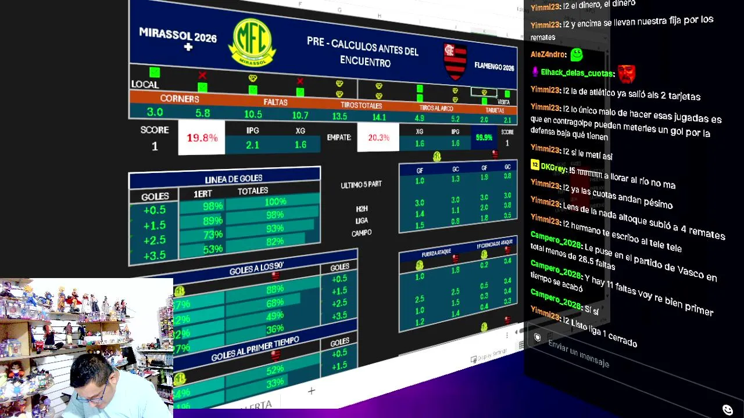Click the purple badge beside Elhack_delas_cuotas
Screen dimensions: 744x418
535,72
